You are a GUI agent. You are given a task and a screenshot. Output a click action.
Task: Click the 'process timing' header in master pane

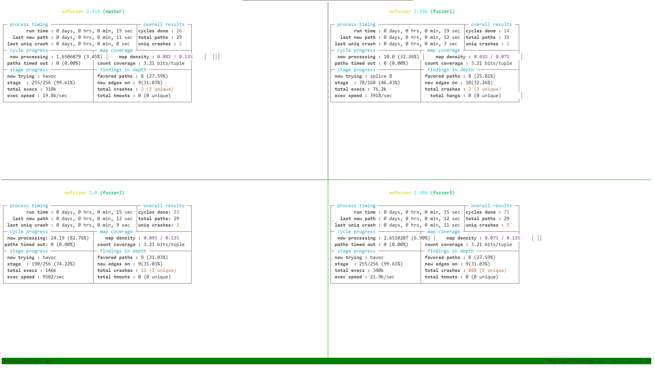tap(29, 25)
